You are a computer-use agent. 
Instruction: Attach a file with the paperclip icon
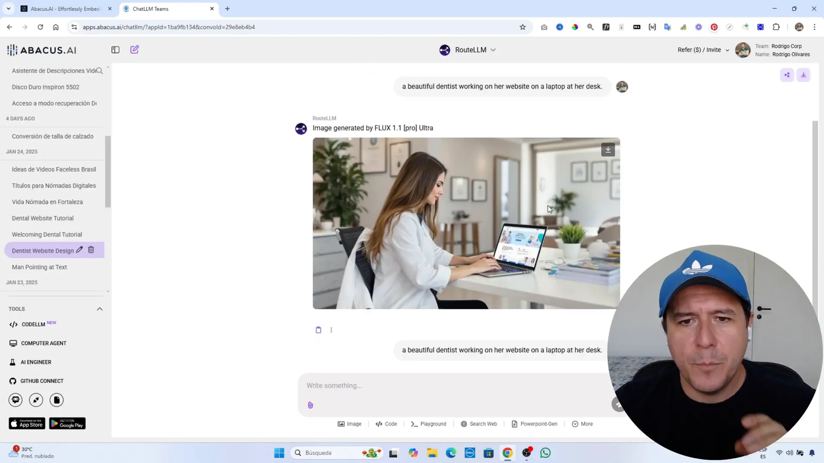pos(310,405)
